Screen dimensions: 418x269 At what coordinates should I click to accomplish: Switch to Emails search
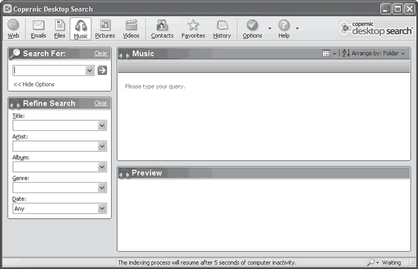click(38, 28)
